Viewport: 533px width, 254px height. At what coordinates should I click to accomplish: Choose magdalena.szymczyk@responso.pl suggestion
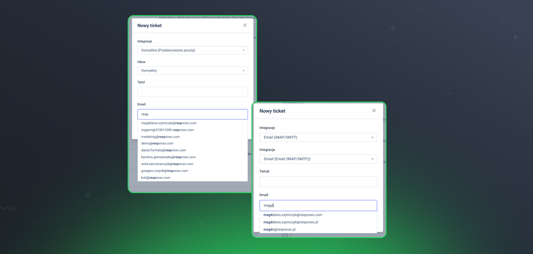point(291,222)
